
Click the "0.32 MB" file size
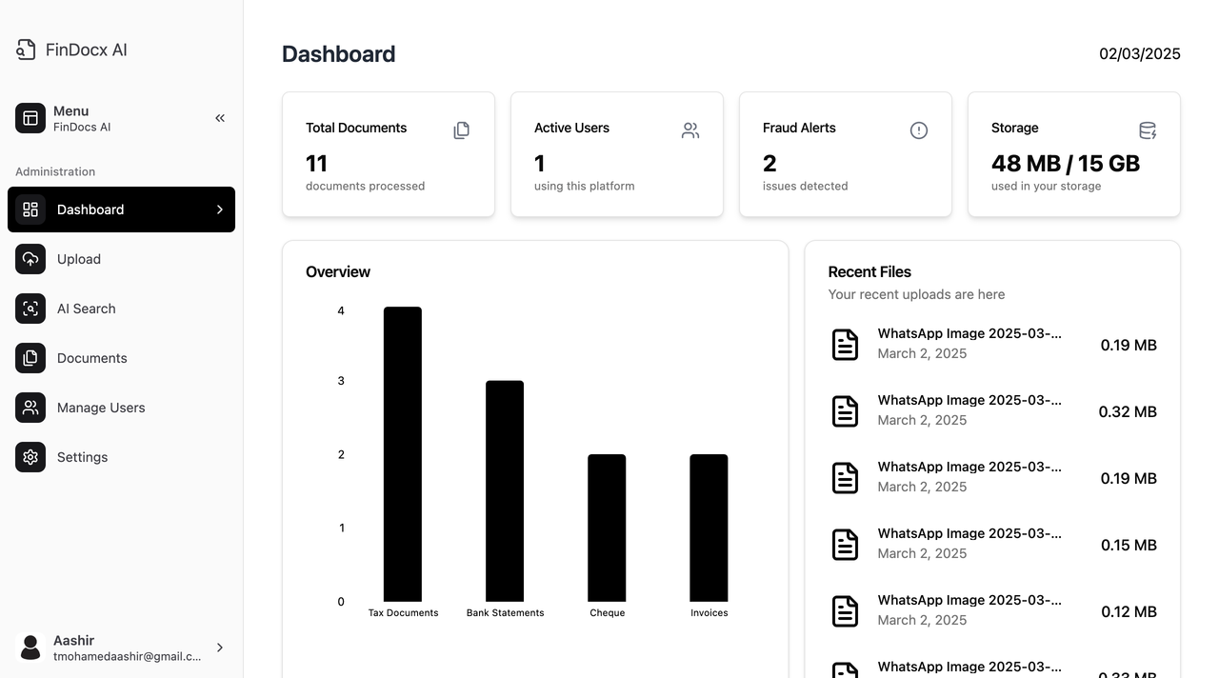coord(1128,411)
